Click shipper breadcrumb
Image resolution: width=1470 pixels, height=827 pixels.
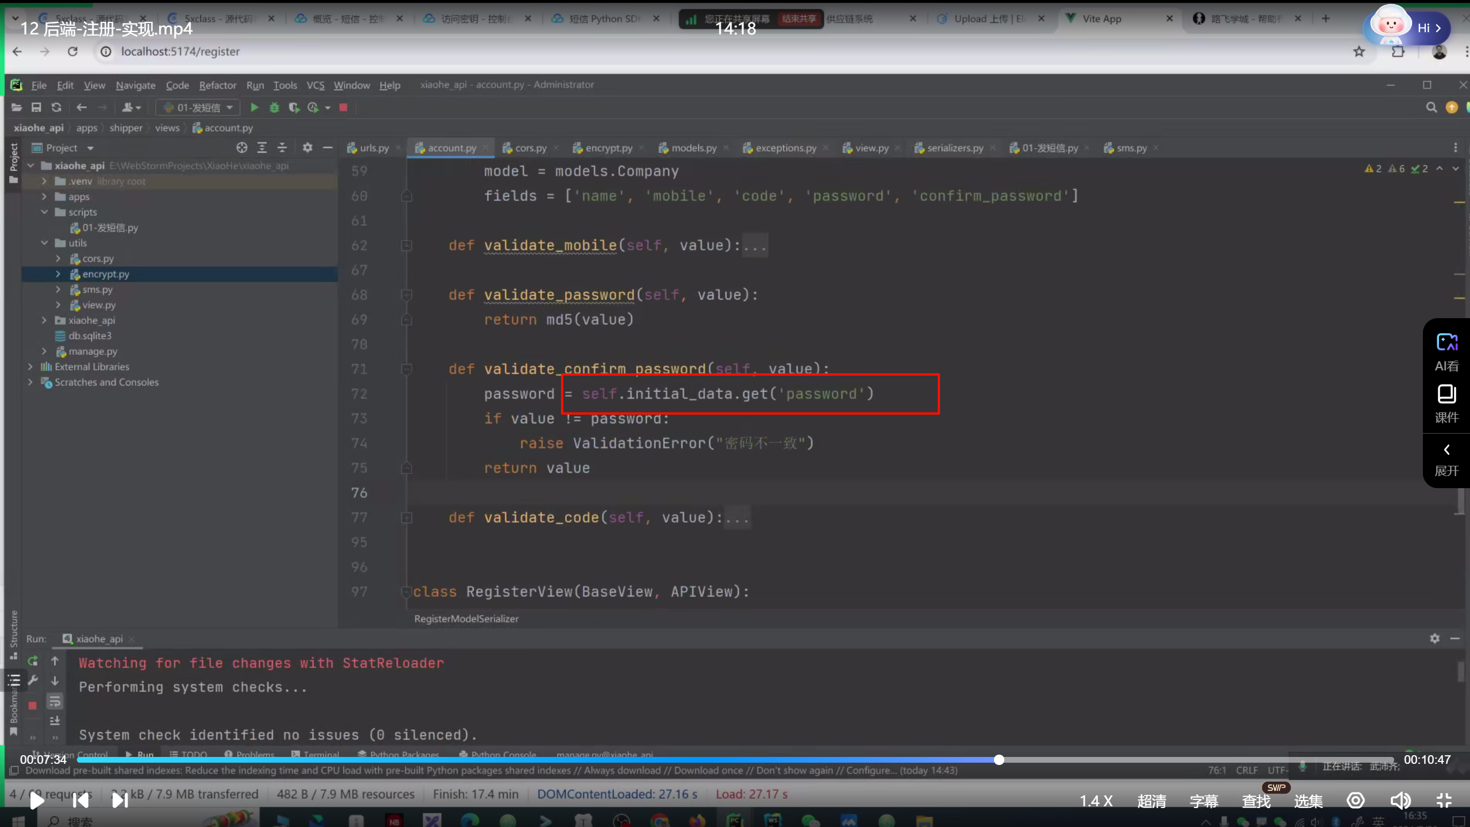click(126, 128)
